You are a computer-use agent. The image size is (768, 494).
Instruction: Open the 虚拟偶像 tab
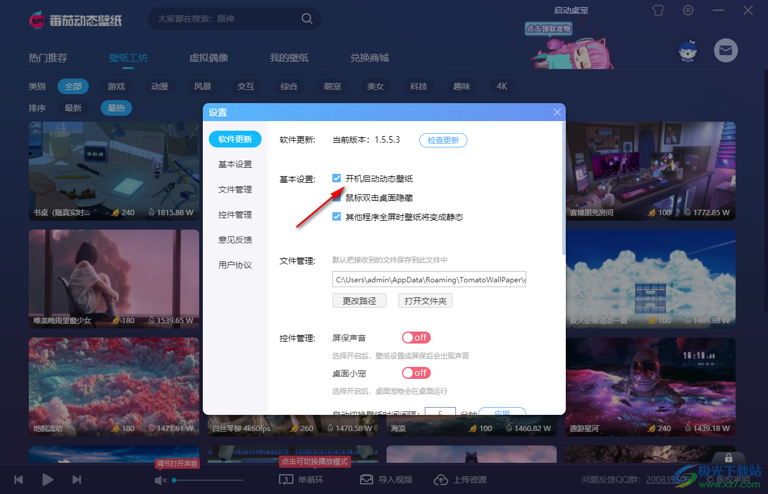(x=209, y=58)
